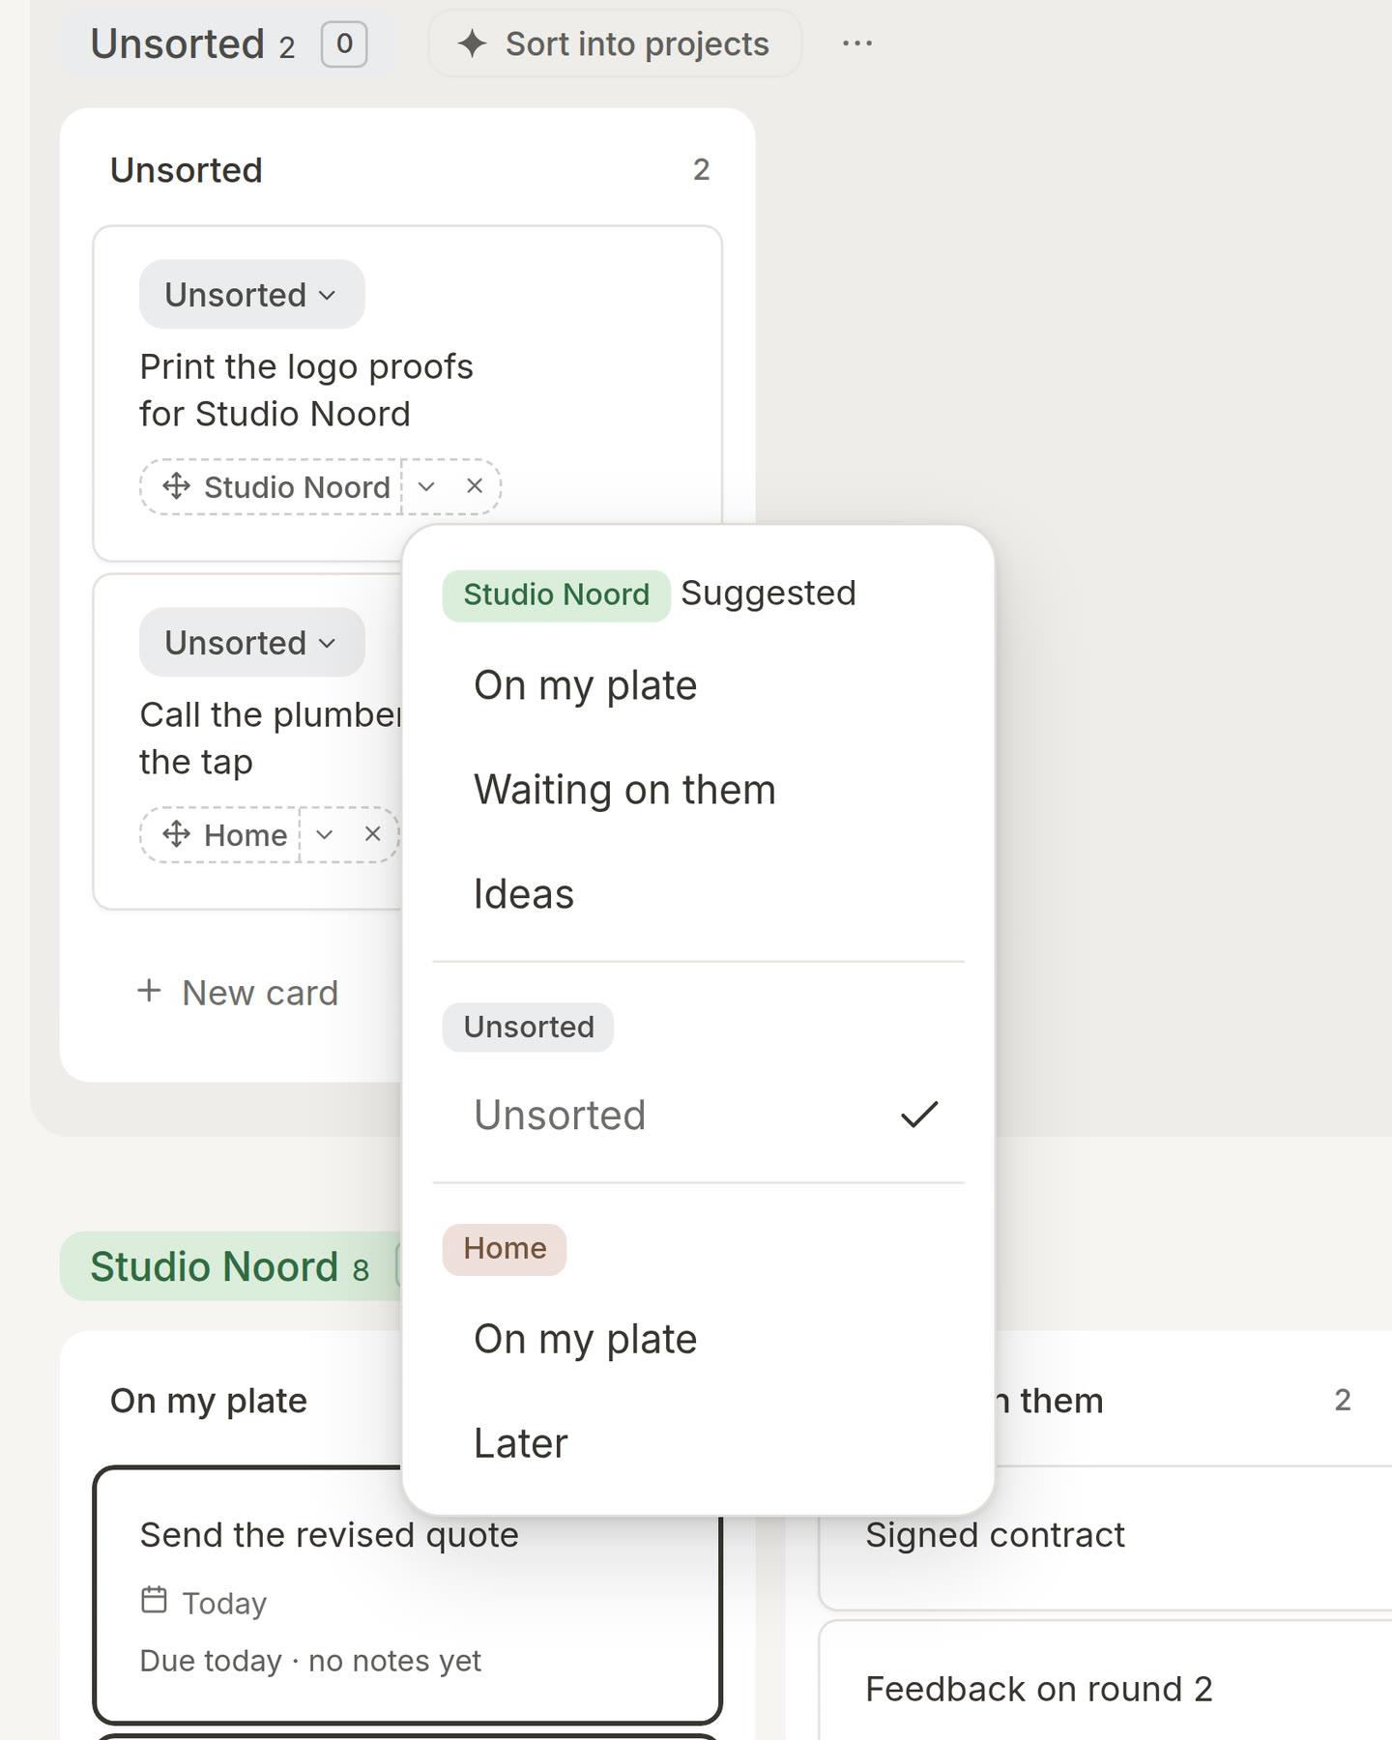Viewport: 1392px width, 1740px height.
Task: Click the plus icon beside New card
Action: click(149, 991)
